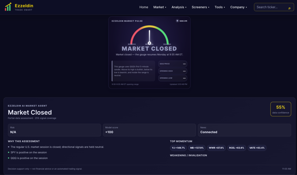The width and height of the screenshot is (297, 175).
Task: Click the search magnifier icon
Action: pyautogui.click(x=289, y=8)
